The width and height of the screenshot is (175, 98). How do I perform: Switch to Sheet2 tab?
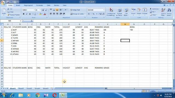coord(21,88)
